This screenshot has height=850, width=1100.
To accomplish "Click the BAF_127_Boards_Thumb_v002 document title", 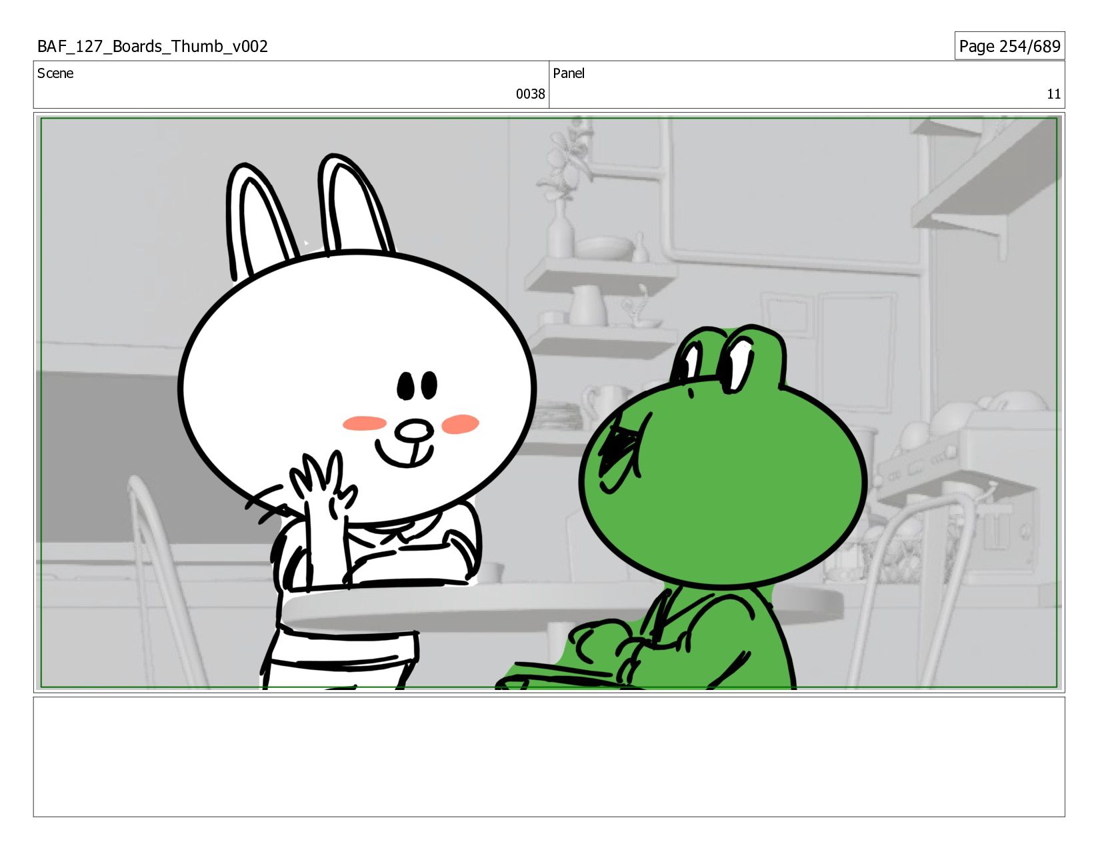I will 153,47.
